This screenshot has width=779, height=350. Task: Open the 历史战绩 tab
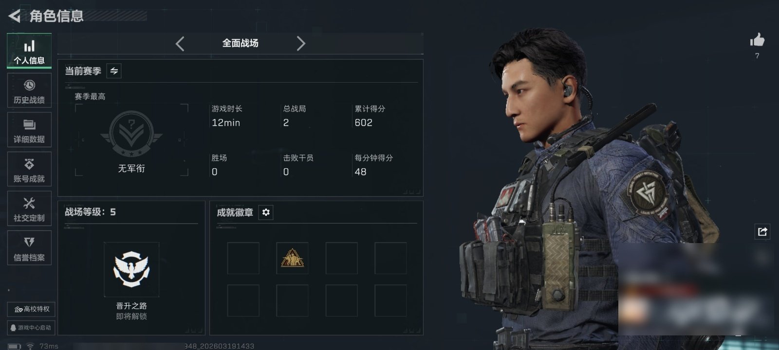[x=29, y=90]
